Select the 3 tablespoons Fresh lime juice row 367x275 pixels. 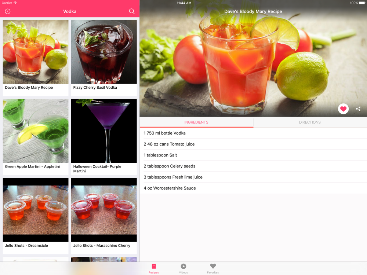click(x=253, y=177)
